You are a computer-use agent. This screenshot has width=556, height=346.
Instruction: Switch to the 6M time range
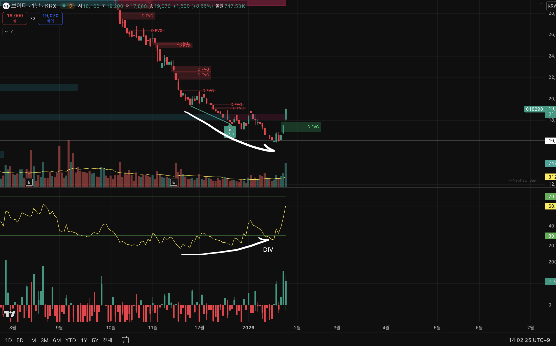pyautogui.click(x=57, y=340)
